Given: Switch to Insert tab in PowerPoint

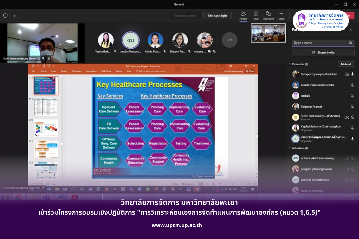Looking at the screenshot, I should pos(54,71).
